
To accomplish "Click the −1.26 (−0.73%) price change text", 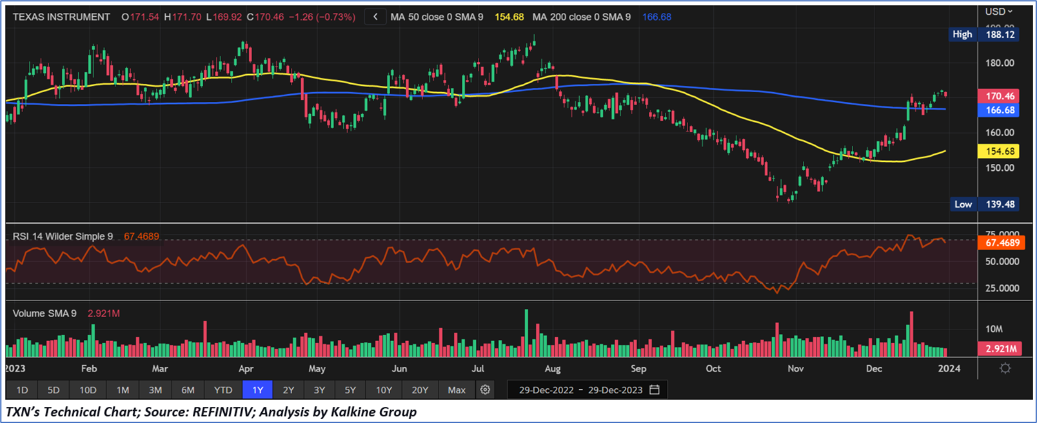I will 321,17.
